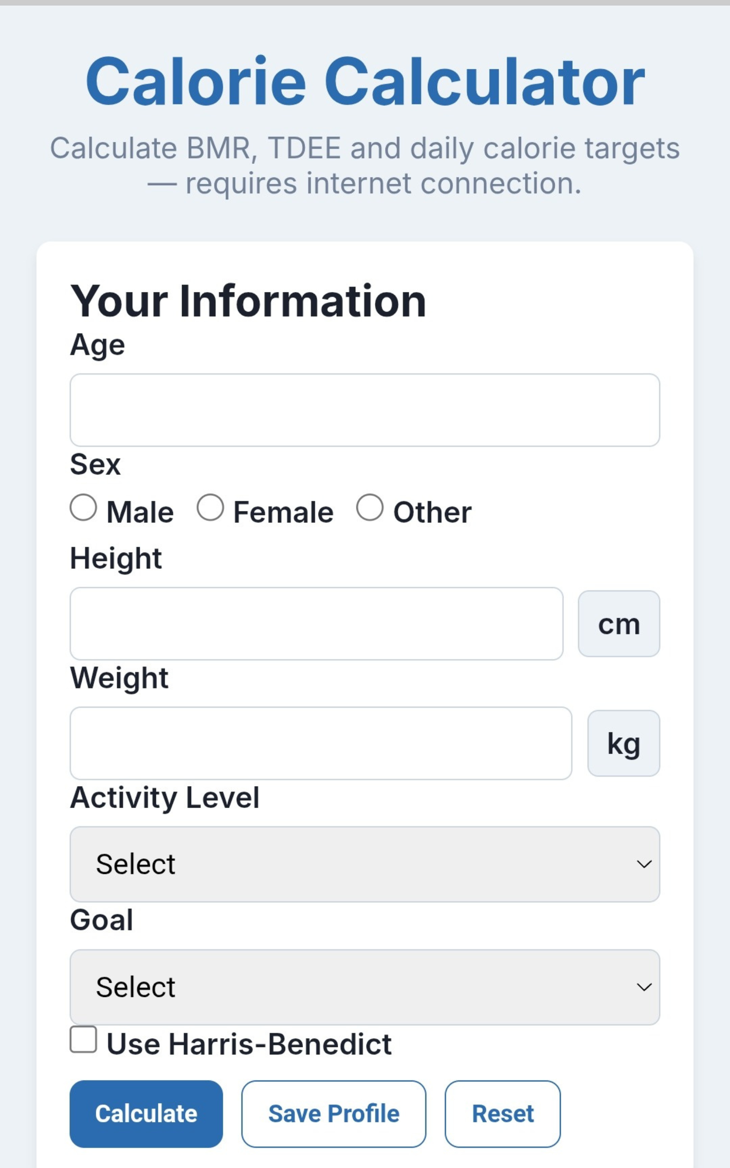Viewport: 730px width, 1168px height.
Task: Open the Activity Level dropdown
Action: click(x=364, y=864)
